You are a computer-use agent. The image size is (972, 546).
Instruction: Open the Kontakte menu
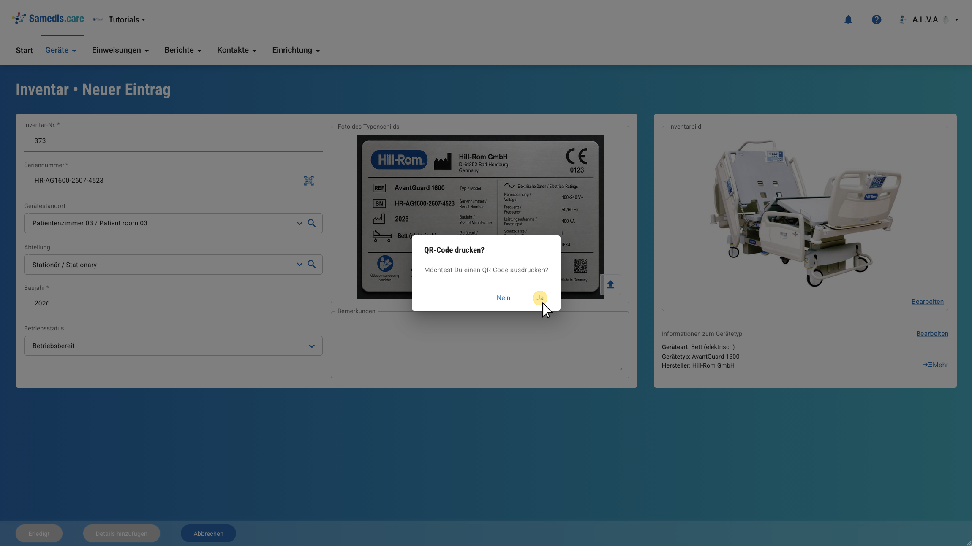(x=237, y=50)
